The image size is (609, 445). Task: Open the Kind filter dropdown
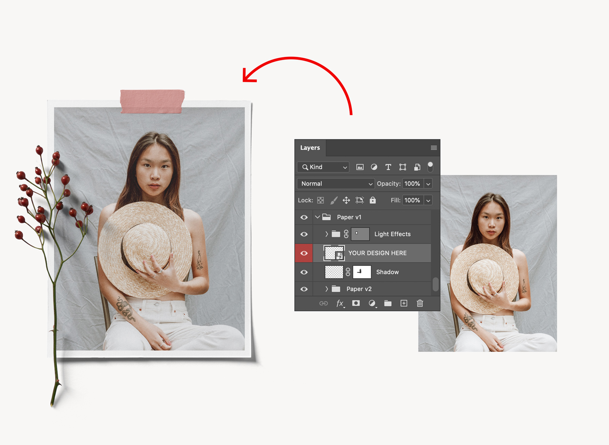click(323, 167)
